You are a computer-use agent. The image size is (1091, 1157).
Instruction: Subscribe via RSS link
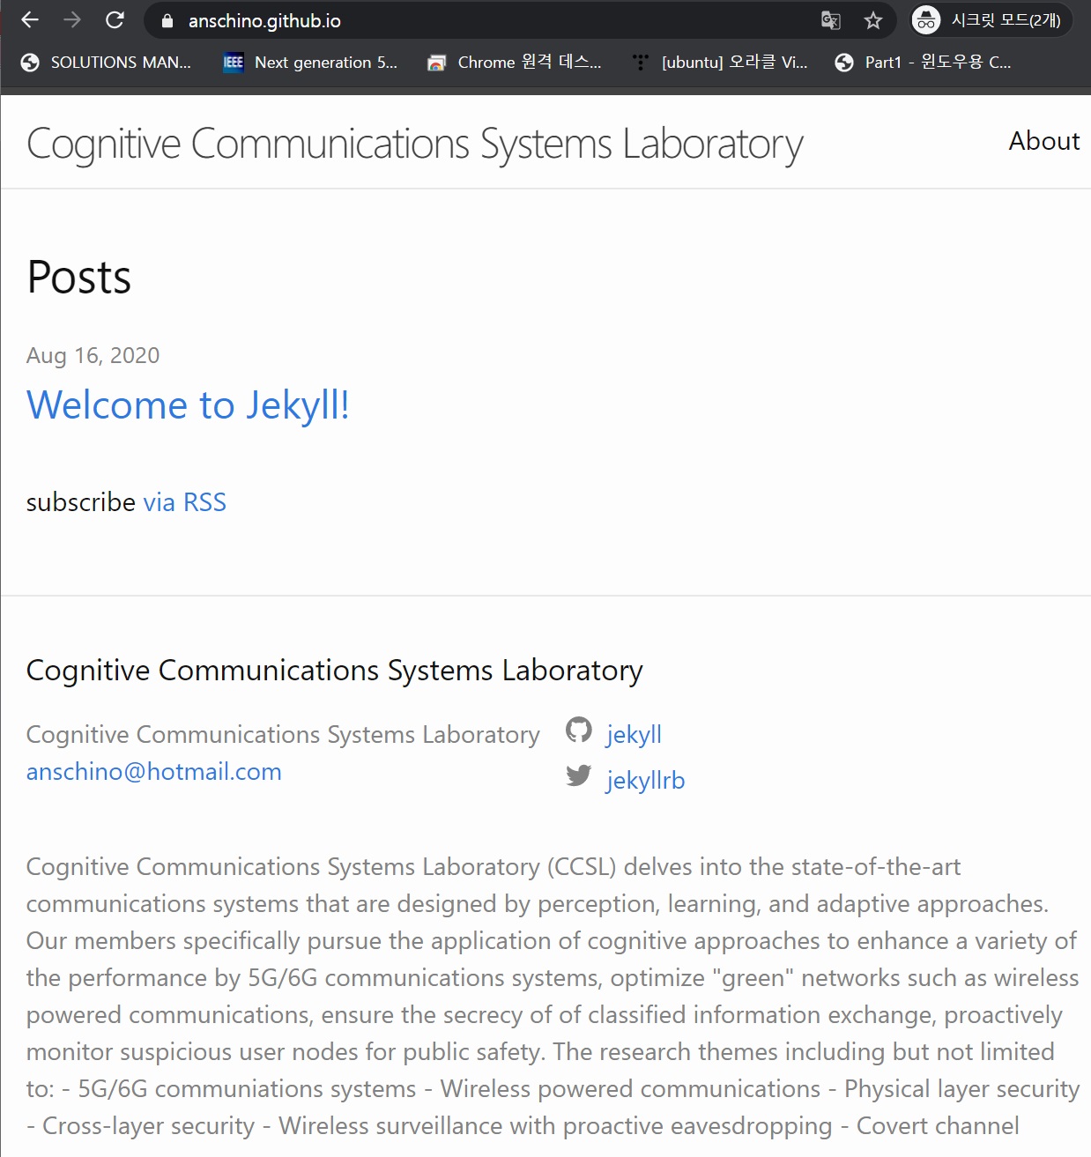(x=184, y=502)
